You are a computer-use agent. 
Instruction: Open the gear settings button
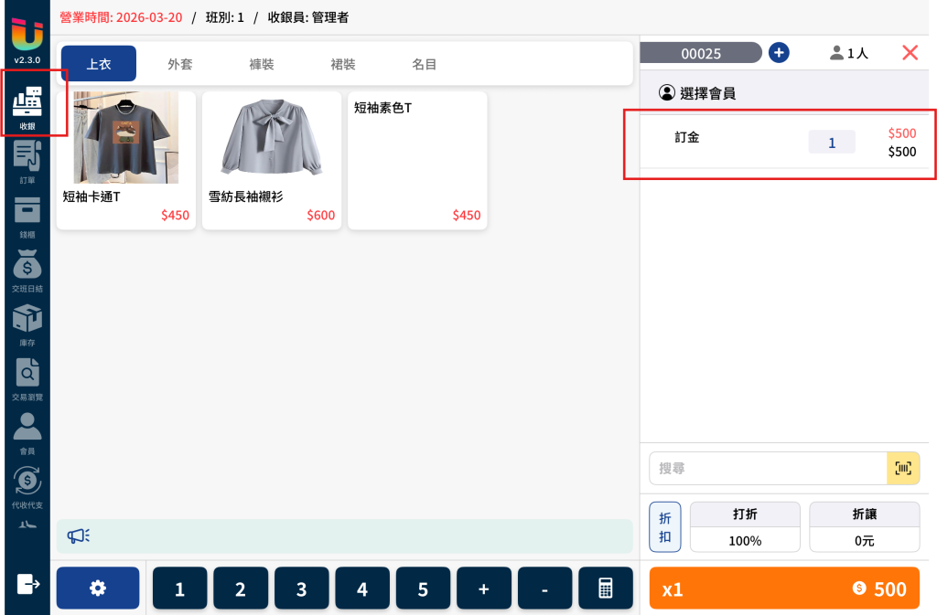click(98, 588)
